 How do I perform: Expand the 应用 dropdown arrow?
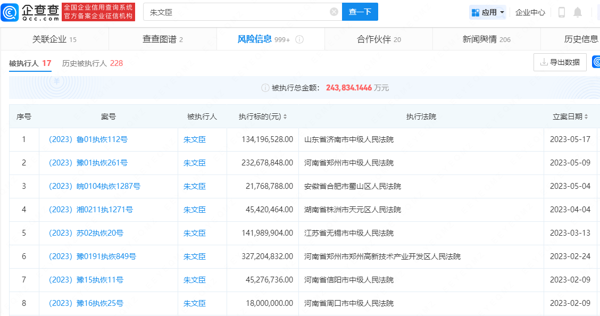click(x=502, y=13)
